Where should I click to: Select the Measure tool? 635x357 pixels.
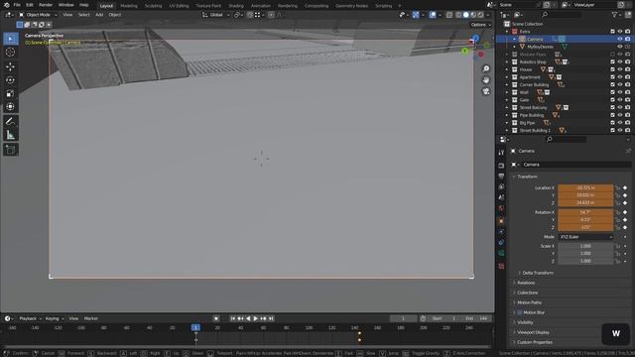11,135
